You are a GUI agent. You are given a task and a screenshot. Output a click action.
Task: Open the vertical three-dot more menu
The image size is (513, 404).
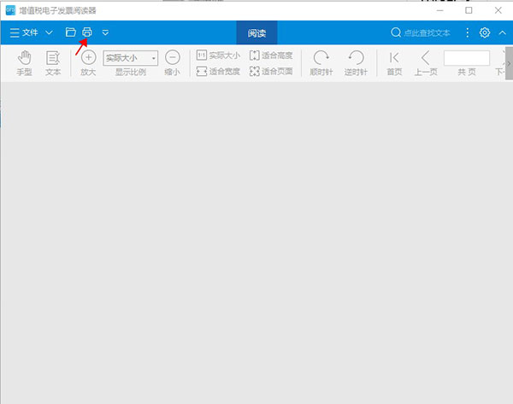(467, 32)
